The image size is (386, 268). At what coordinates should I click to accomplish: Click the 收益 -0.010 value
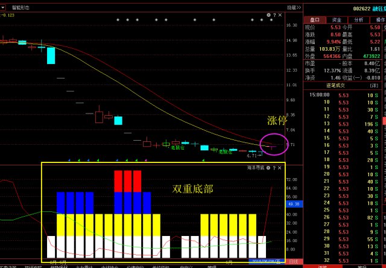[x=373, y=78]
